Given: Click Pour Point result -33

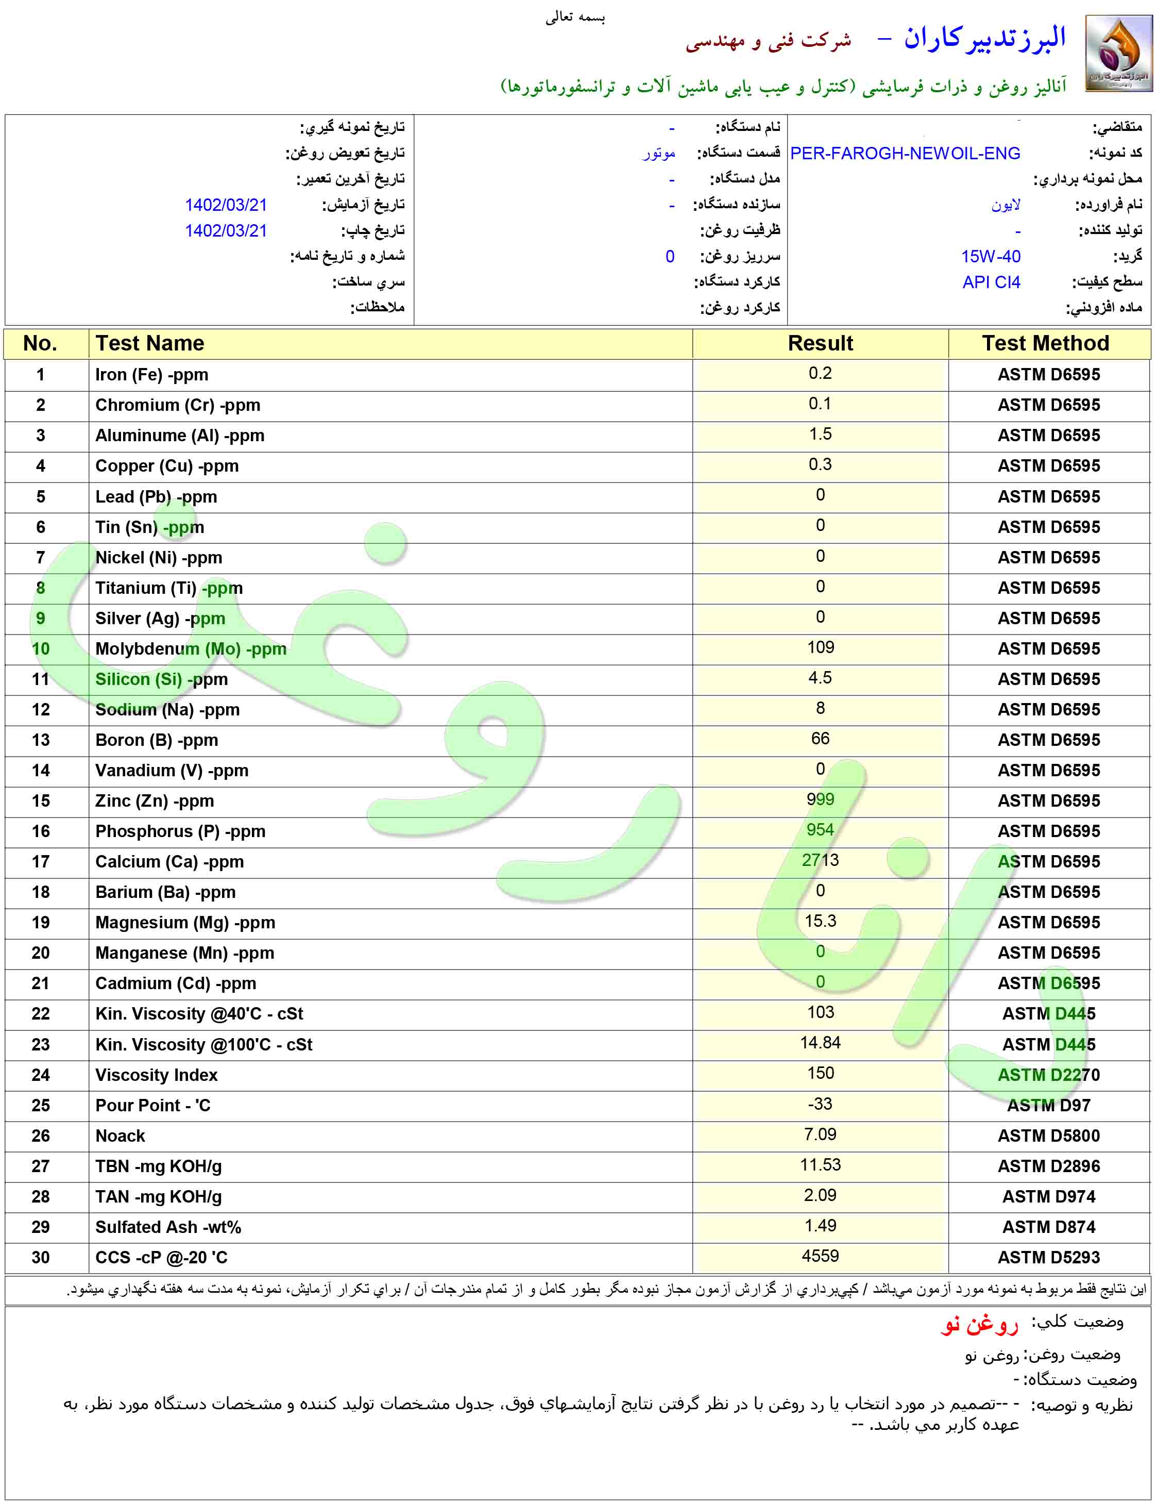Looking at the screenshot, I should pos(820,1104).
